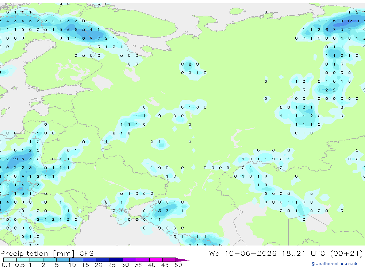Click the legend label '30'

click(125, 265)
